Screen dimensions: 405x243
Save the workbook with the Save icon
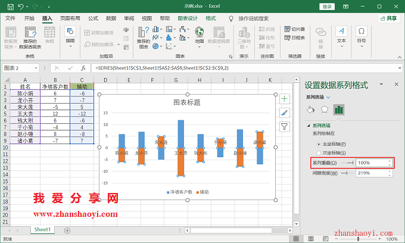click(x=10, y=7)
